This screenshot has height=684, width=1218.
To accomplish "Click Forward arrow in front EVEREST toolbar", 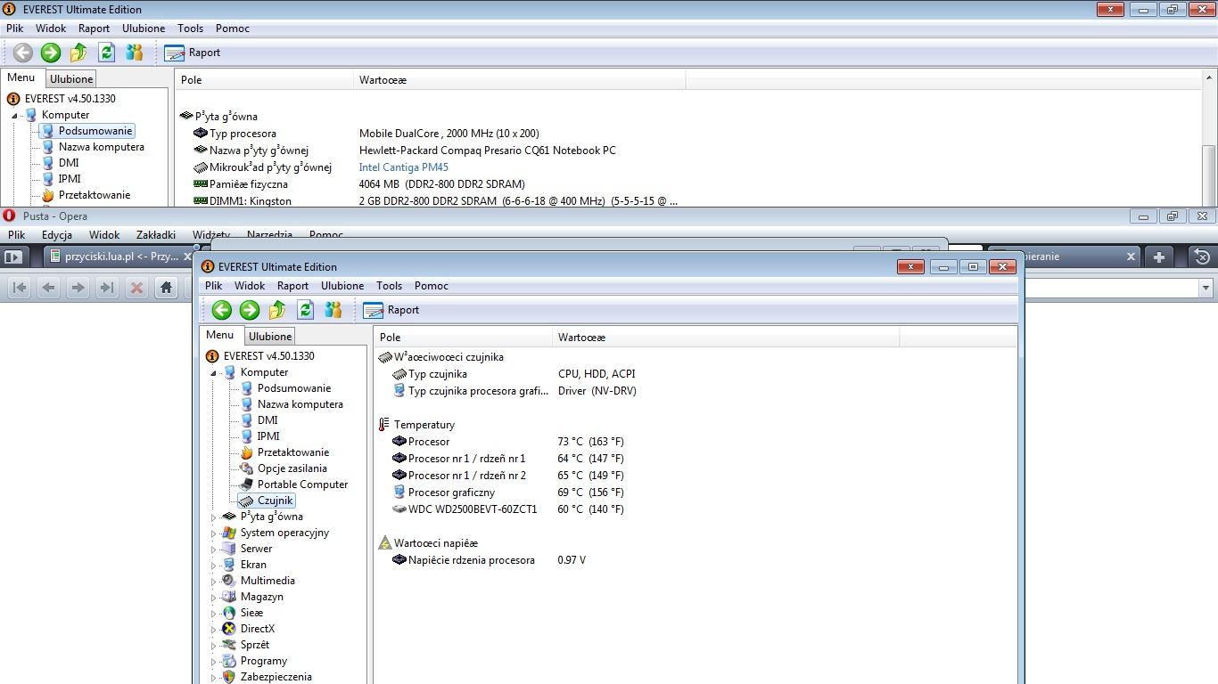I will coord(250,310).
